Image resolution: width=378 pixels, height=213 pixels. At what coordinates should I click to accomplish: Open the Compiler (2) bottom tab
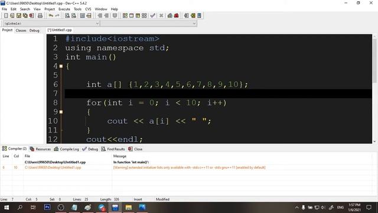point(14,149)
